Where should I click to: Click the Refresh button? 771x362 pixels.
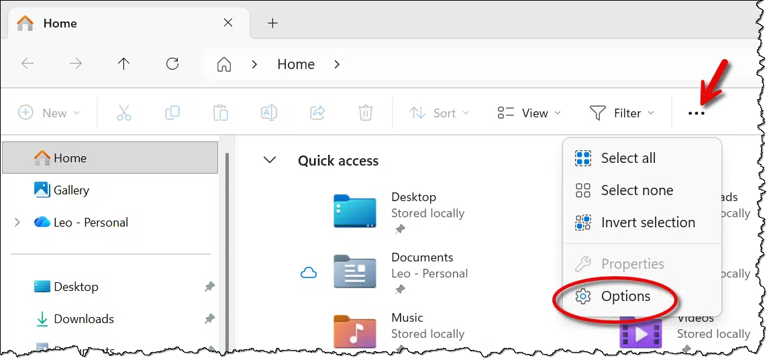[172, 64]
